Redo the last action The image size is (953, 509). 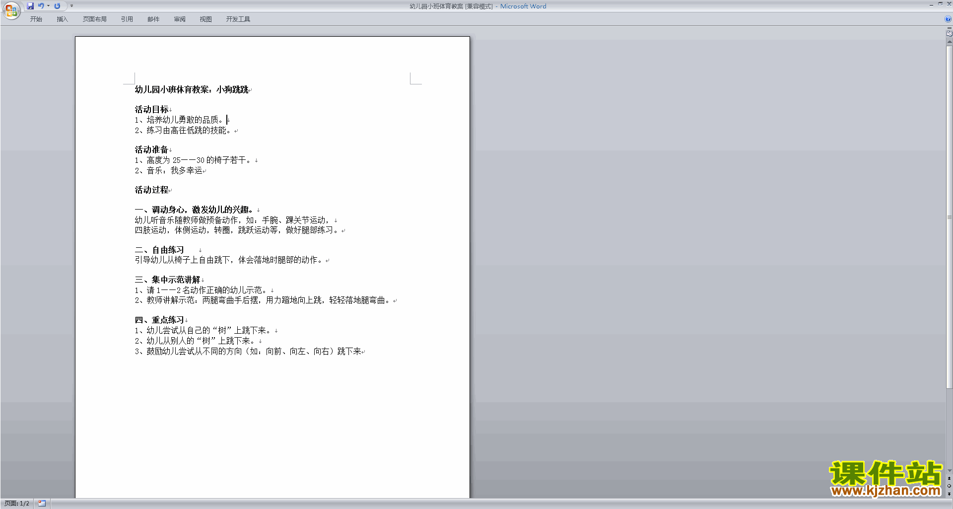tap(57, 6)
